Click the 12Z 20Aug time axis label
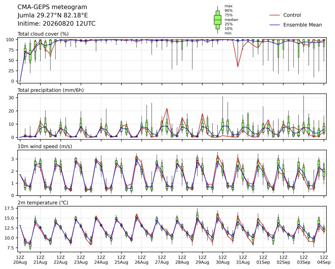Viewport: 335px width, 269px height. point(20,260)
